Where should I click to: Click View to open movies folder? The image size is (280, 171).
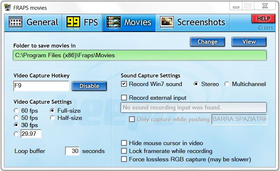coord(249,42)
